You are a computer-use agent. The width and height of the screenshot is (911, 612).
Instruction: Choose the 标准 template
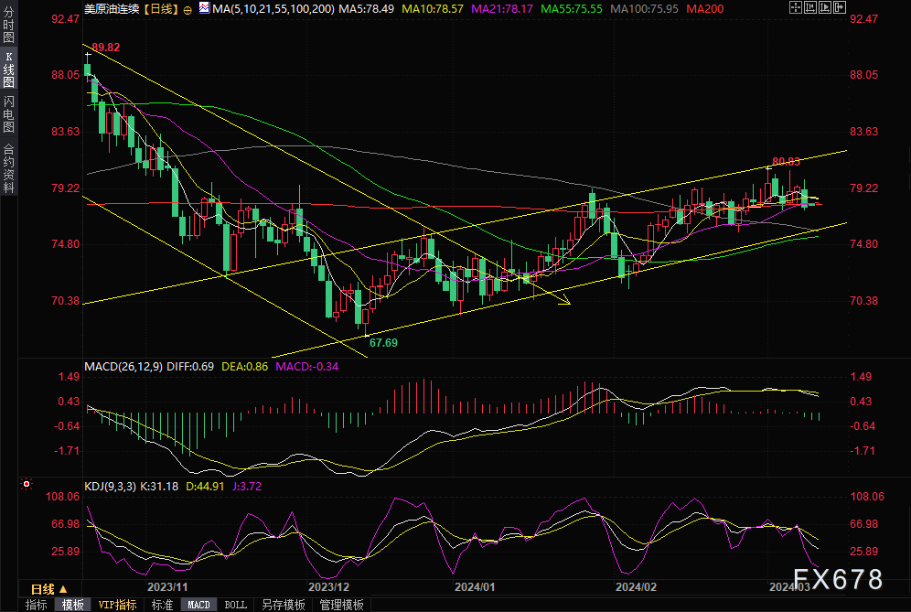click(x=162, y=605)
